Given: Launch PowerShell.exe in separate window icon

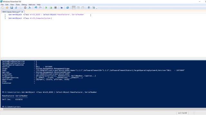Looking at the screenshot, I should click(68, 8).
